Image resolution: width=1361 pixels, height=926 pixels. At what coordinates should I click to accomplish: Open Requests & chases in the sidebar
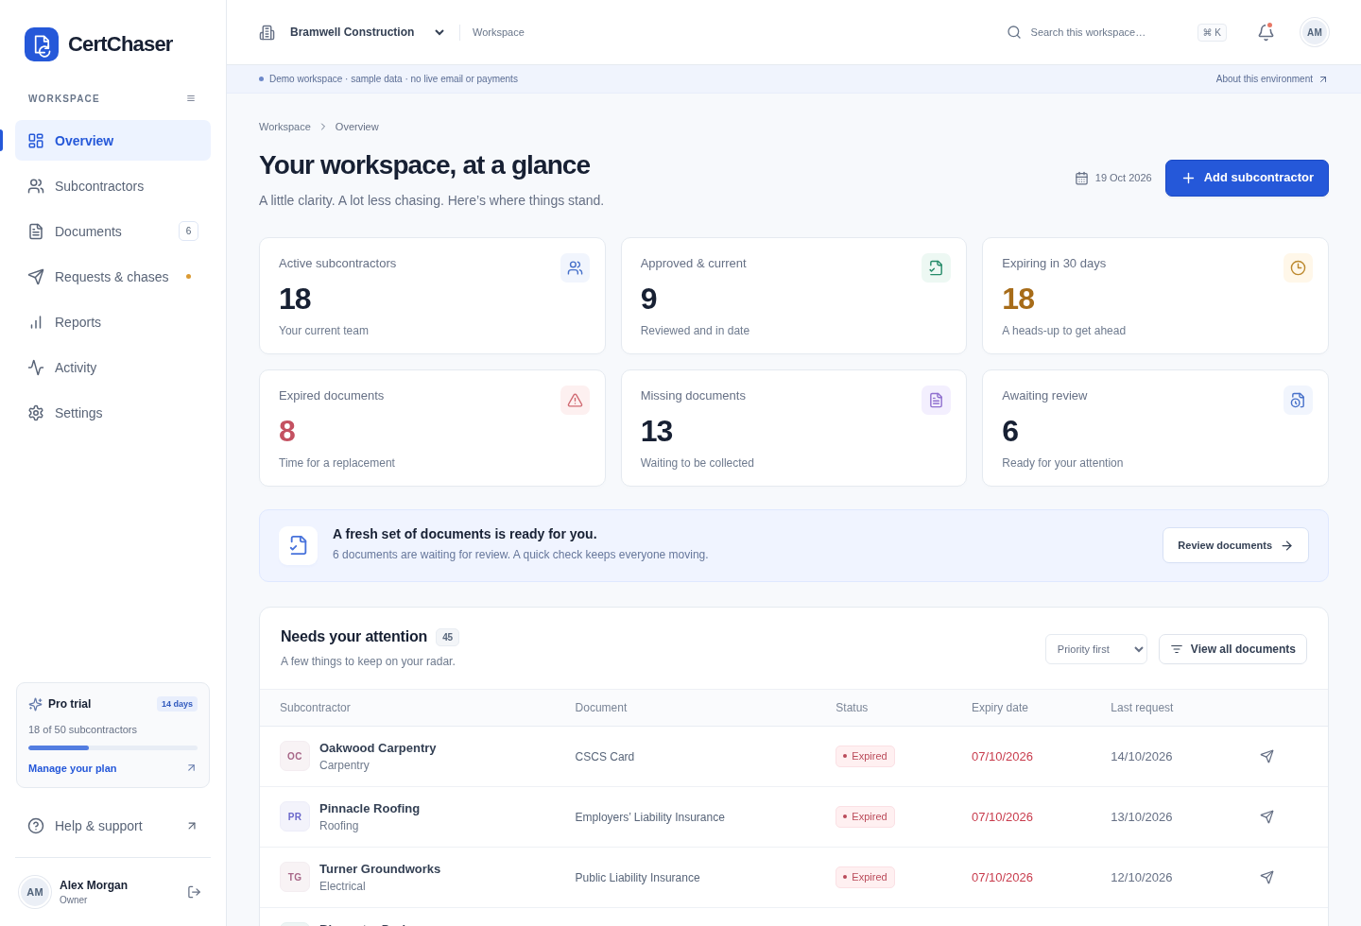pyautogui.click(x=112, y=277)
